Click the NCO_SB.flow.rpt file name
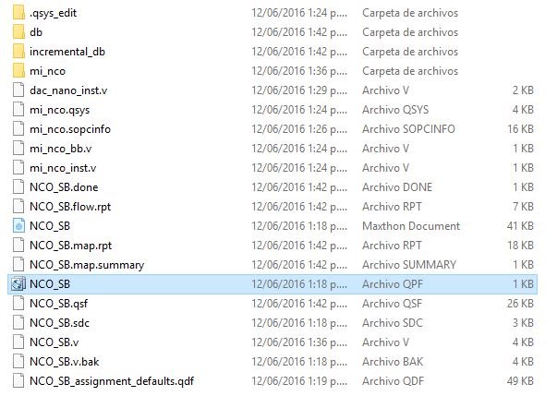The image size is (557, 396). click(x=70, y=207)
